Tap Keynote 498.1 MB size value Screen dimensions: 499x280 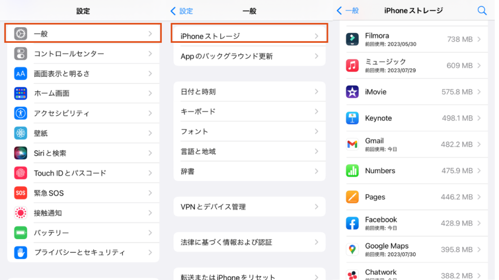pyautogui.click(x=457, y=118)
